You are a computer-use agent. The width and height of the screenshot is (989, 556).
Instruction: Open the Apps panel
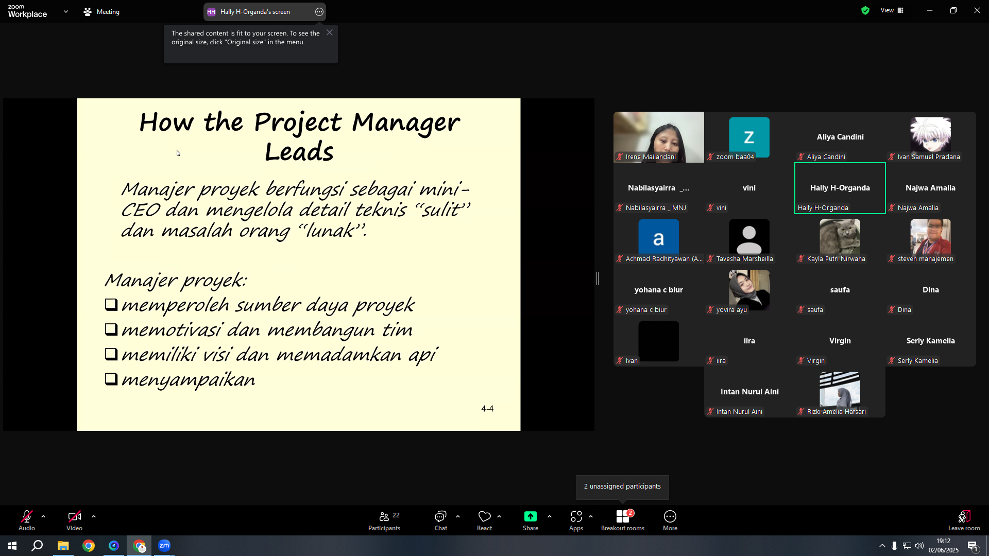(x=576, y=520)
